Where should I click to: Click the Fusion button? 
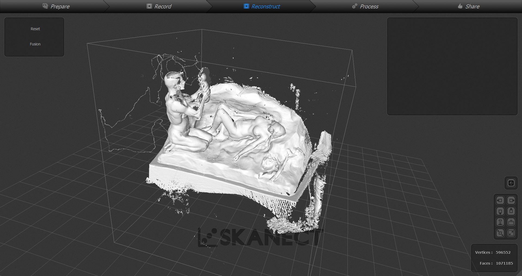coord(35,44)
